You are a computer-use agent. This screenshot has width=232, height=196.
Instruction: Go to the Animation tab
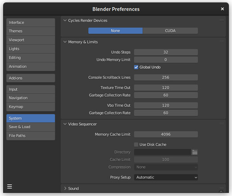pos(31,67)
